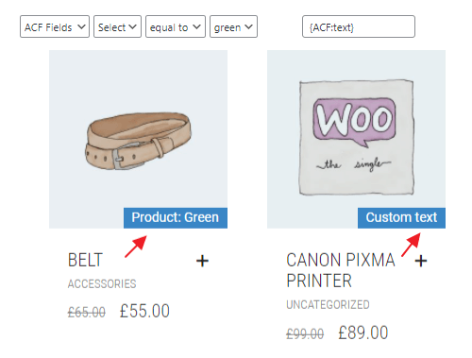Click the £55.00 sale price
The image size is (472, 358).
click(x=144, y=311)
